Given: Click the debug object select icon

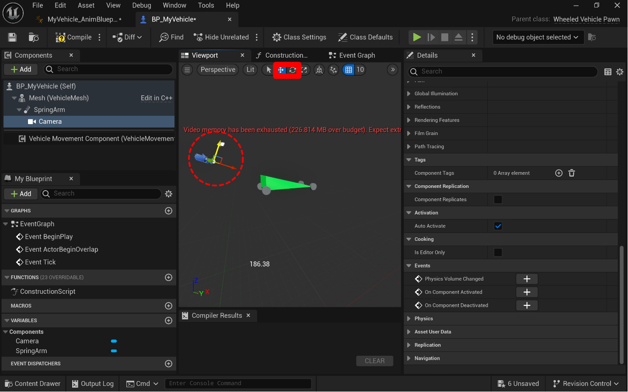Looking at the screenshot, I should (592, 37).
